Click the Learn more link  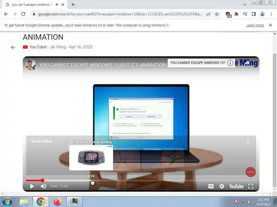(x=255, y=25)
